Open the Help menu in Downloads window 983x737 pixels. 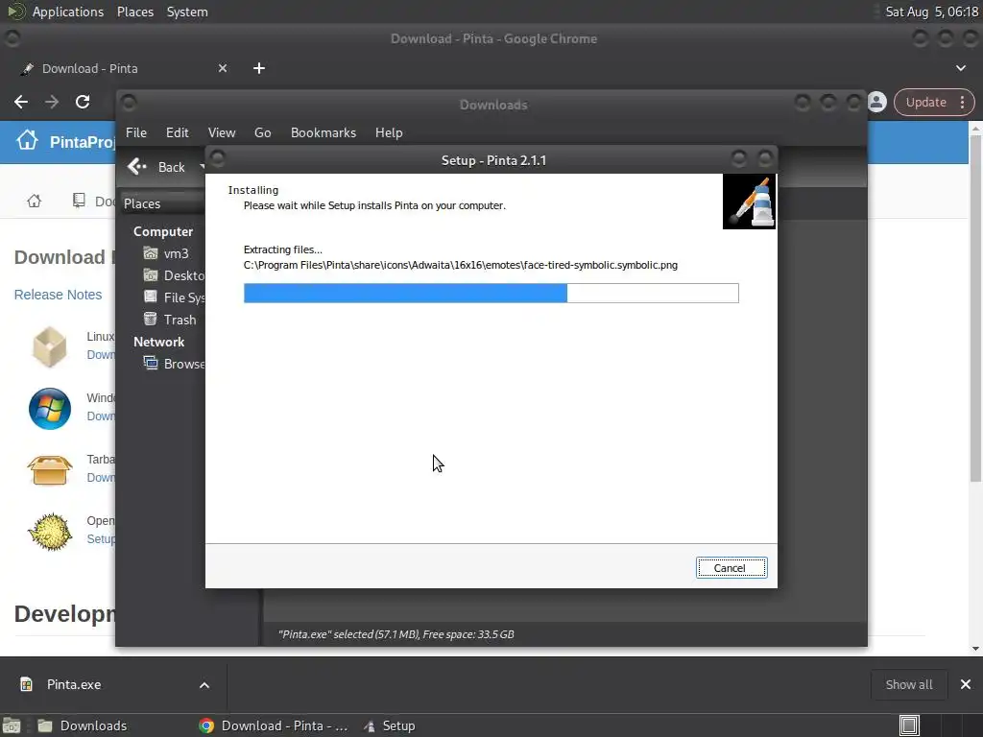pyautogui.click(x=389, y=132)
